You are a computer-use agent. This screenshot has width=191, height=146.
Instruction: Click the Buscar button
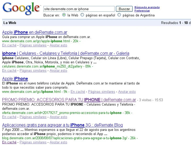(x=124, y=9)
